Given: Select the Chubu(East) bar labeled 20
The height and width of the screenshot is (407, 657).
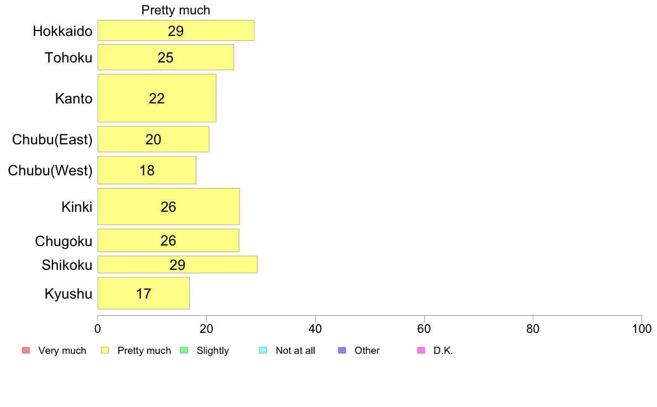Looking at the screenshot, I should pos(153,139).
